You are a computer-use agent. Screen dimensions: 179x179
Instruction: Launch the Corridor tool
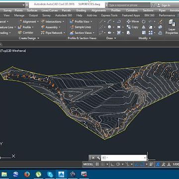(x=25, y=33)
